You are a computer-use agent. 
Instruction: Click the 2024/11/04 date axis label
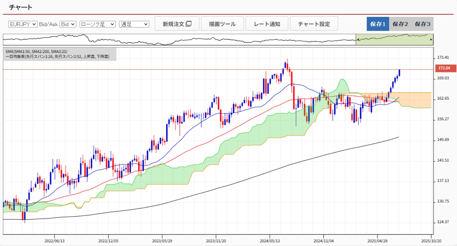[x=323, y=241]
